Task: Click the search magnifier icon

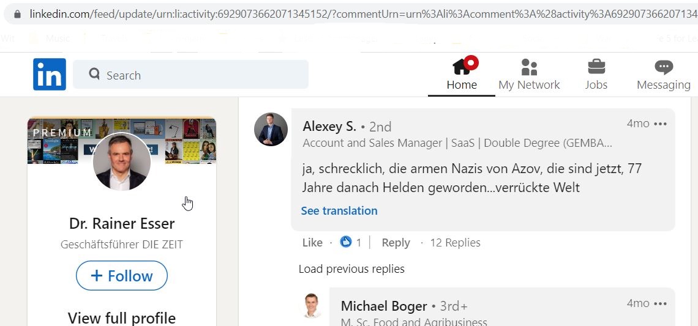Action: (94, 74)
